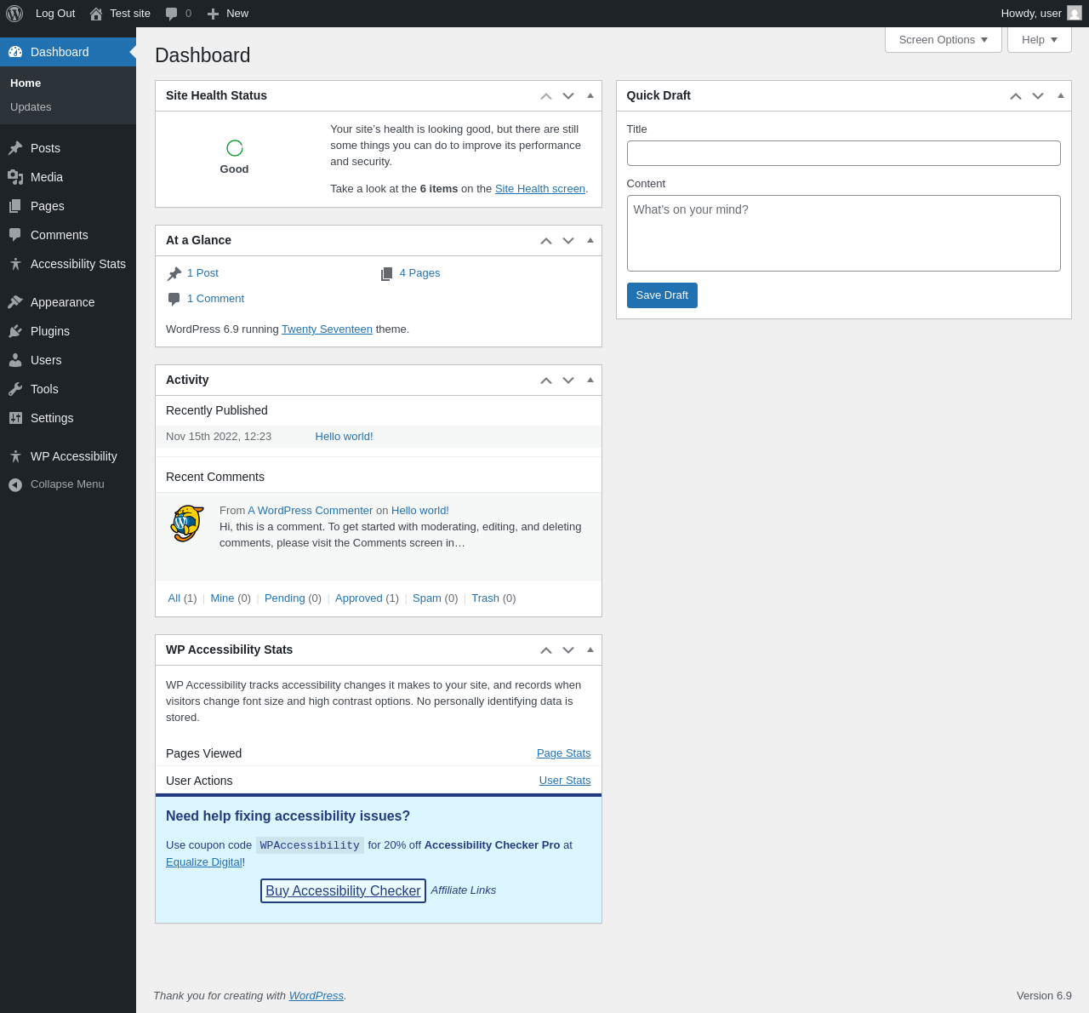Click the Tools wrench icon
Viewport: 1089px width, 1013px height.
tap(15, 389)
